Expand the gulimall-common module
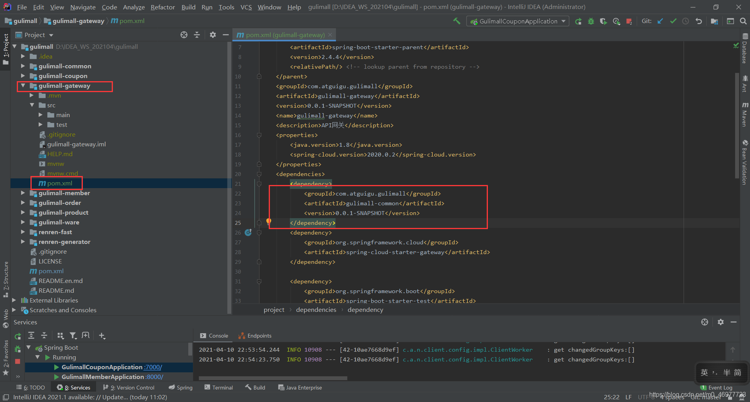The height and width of the screenshot is (402, 750). (x=23, y=66)
